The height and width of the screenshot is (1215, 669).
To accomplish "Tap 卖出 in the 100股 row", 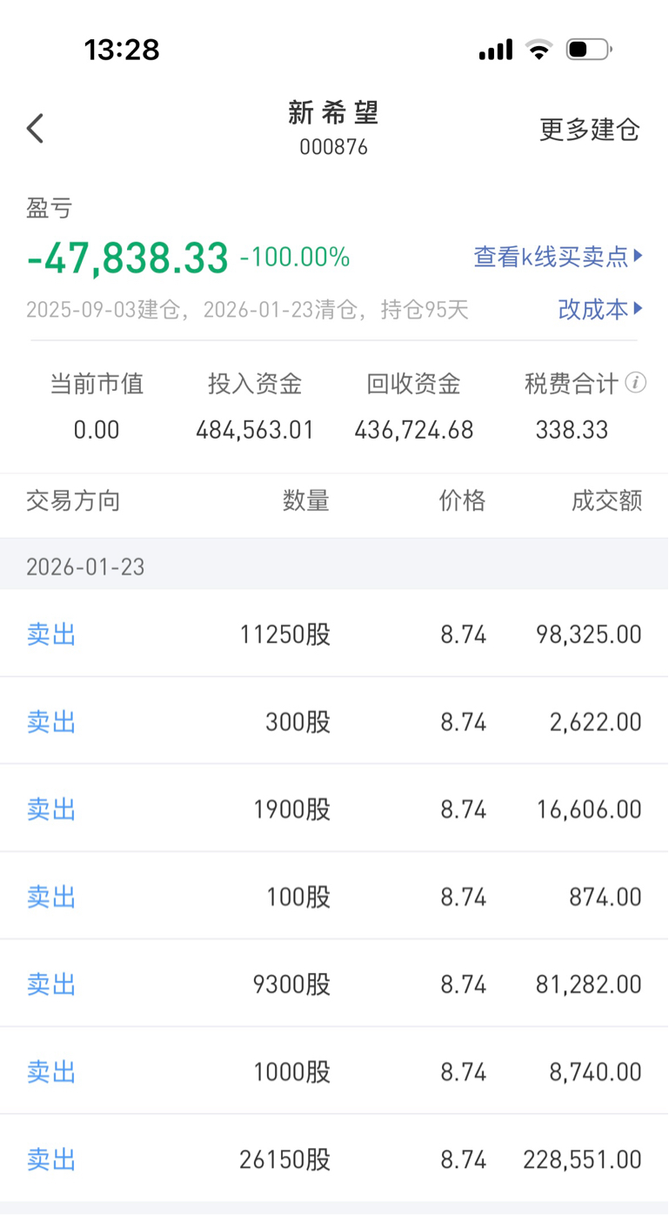I will click(x=51, y=897).
